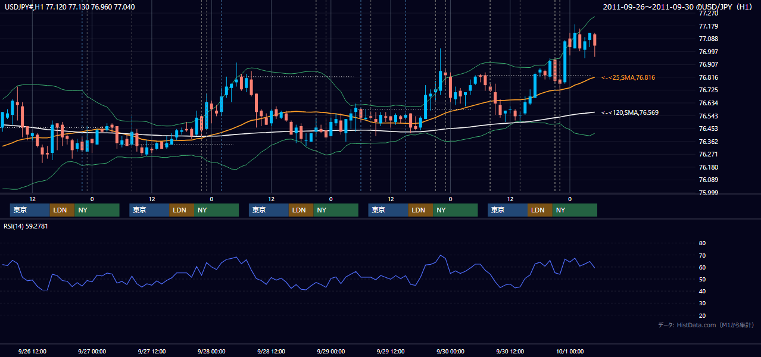Click the 76.725 price axis label
Image resolution: width=761 pixels, height=357 pixels.
[x=708, y=90]
